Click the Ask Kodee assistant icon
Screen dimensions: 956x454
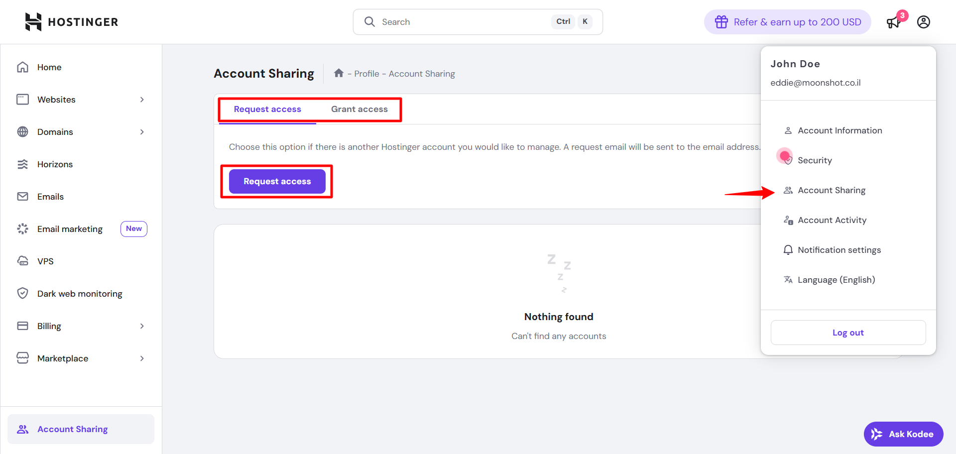[877, 434]
